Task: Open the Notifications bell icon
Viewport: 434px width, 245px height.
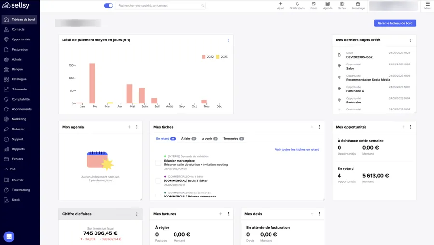Action: pos(297,4)
